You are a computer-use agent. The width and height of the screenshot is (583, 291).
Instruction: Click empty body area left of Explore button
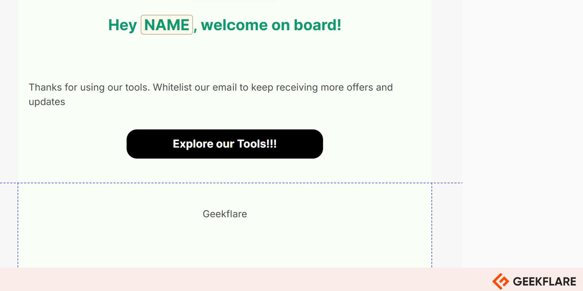[72, 144]
